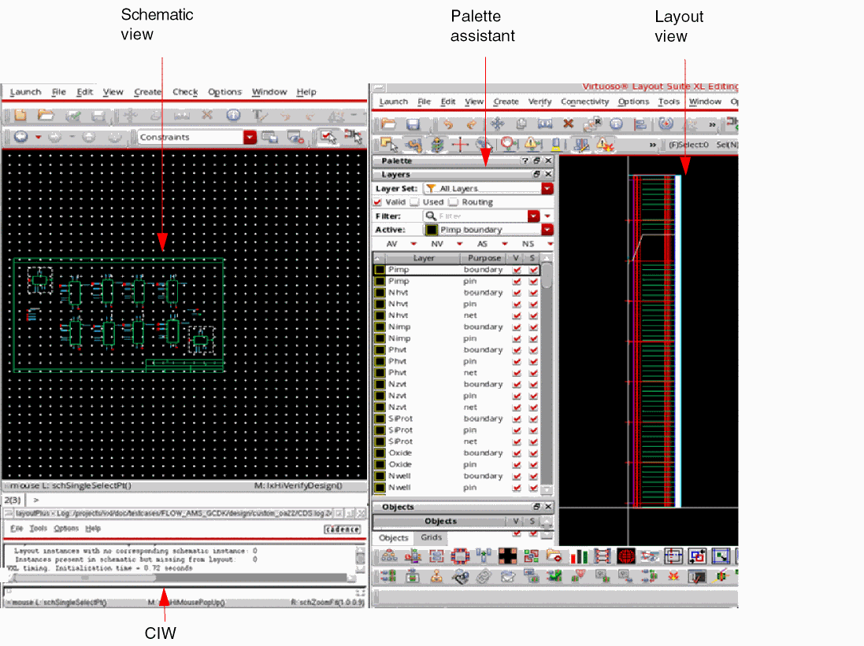Image resolution: width=864 pixels, height=646 pixels.
Task: Open the Connectivity menu in layout window
Action: tap(584, 102)
